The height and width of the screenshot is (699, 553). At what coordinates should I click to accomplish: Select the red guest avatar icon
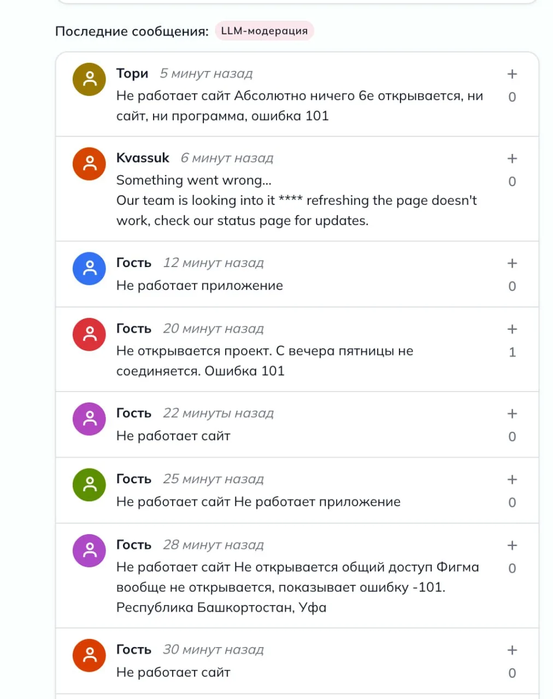89,335
